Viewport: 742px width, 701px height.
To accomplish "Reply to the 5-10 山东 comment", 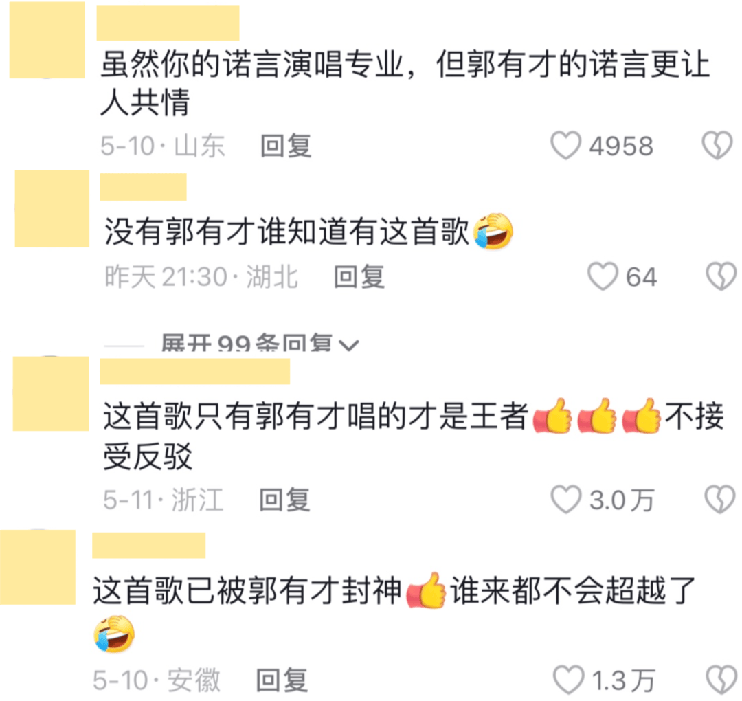I will [286, 145].
